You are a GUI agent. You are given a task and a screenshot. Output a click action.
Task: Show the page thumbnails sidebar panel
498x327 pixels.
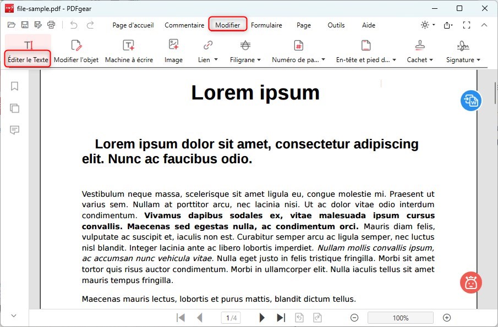[15, 108]
